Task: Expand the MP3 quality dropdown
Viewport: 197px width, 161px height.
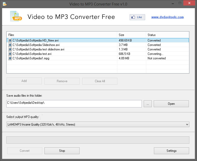Action: click(187, 124)
